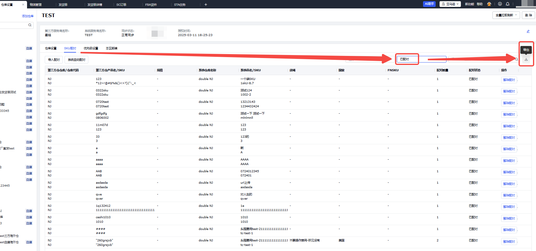Close the 仓库设置 tab
This screenshot has width=536, height=251.
click(23, 5)
